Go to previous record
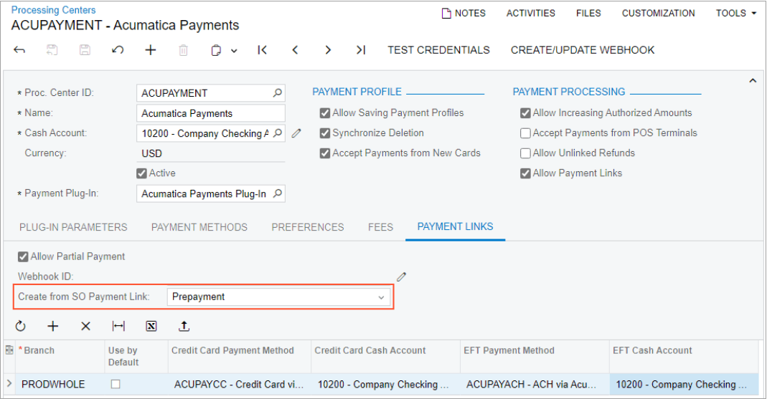This screenshot has height=399, width=767. tap(295, 50)
